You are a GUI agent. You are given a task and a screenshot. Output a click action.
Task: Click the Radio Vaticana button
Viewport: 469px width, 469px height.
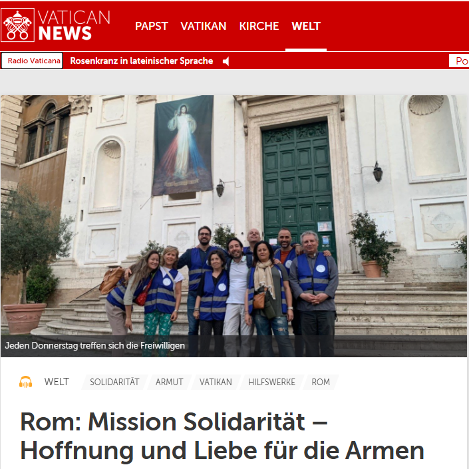pyautogui.click(x=32, y=61)
